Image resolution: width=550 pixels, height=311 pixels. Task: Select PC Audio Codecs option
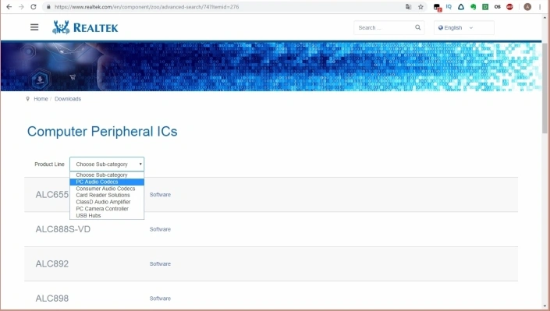coord(107,182)
